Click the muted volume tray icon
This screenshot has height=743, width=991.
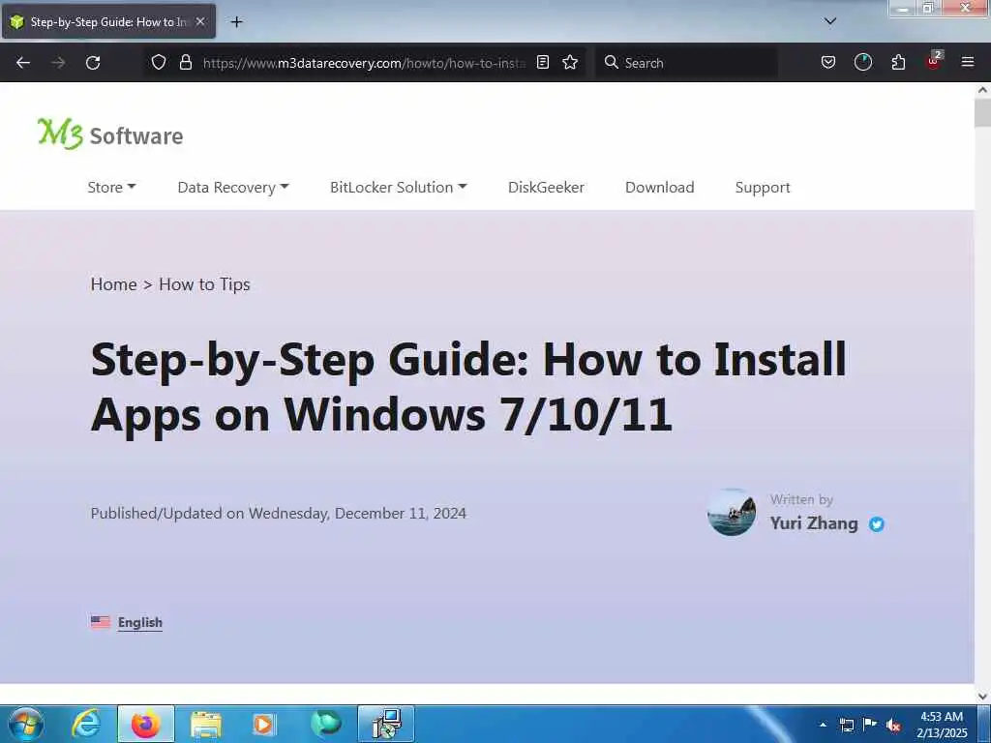point(893,726)
